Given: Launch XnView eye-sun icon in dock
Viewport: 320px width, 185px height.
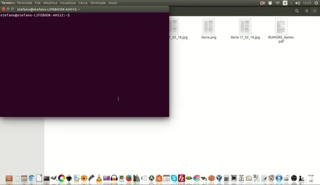Looking at the screenshot, I should 84,178.
